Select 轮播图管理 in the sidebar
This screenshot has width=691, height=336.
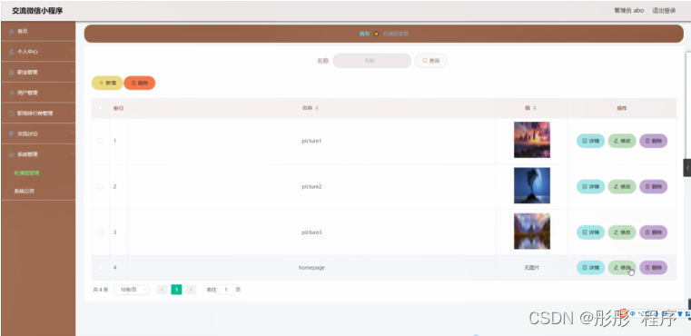pyautogui.click(x=27, y=173)
